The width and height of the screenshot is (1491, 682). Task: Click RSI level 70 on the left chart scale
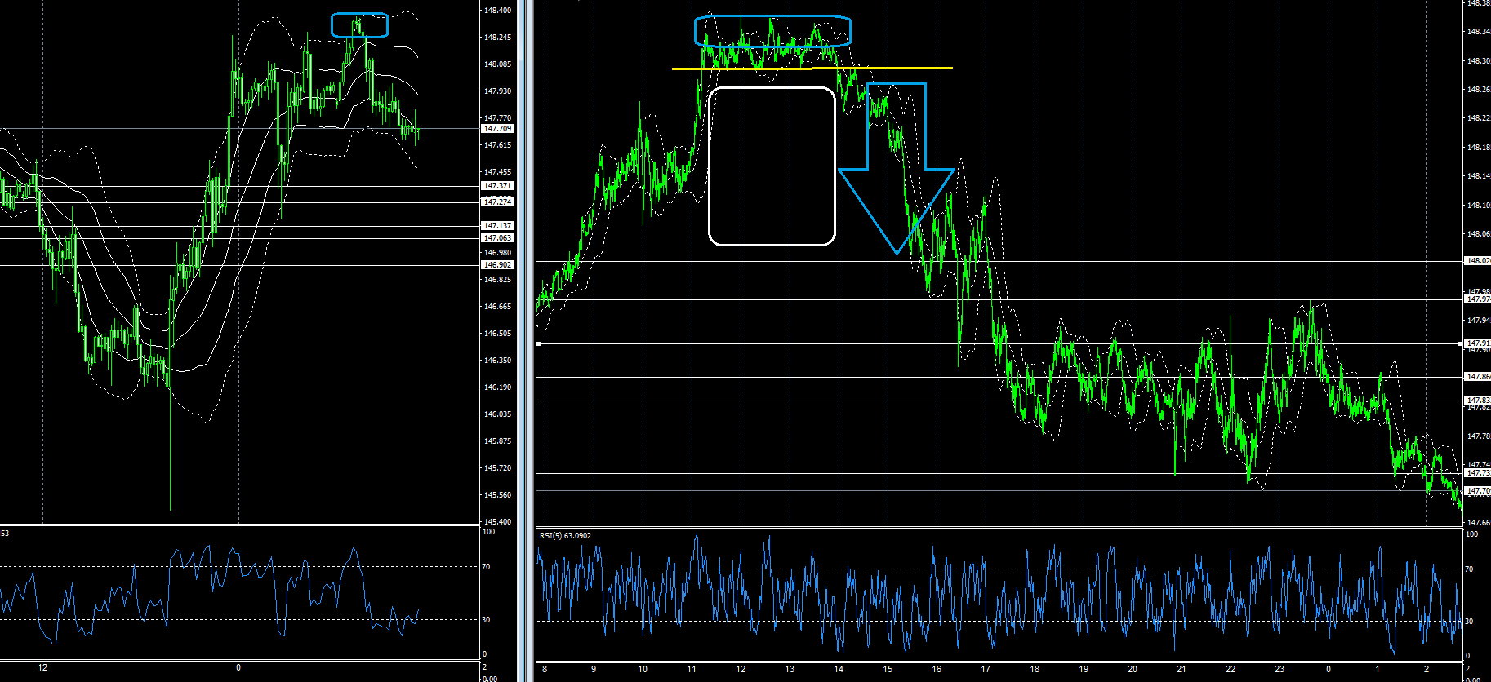point(487,567)
